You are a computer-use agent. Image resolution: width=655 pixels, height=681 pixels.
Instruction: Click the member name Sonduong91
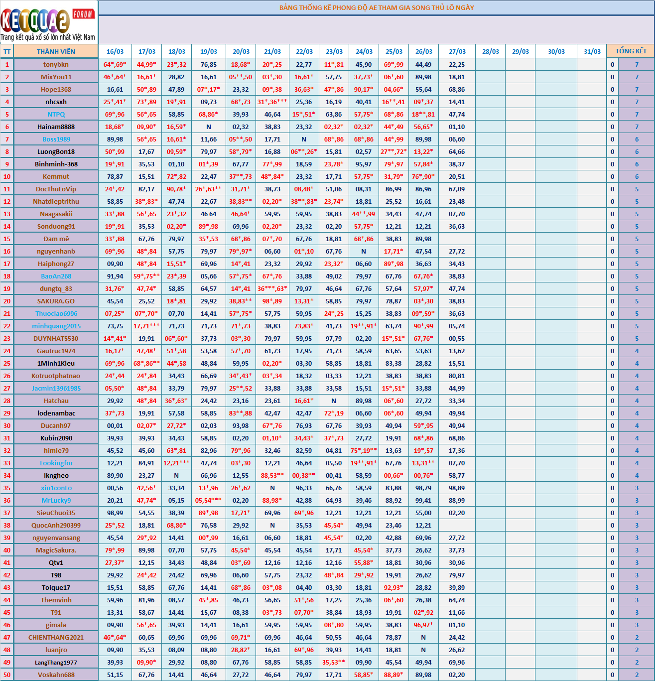[x=56, y=226]
